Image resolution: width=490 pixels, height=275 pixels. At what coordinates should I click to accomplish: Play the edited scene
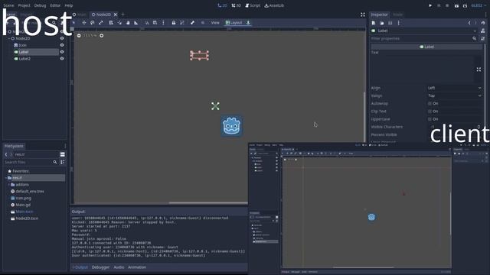coord(456,5)
